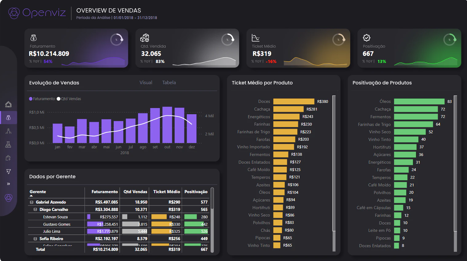Click the percent gauge on the Positivação card
467x261 pixels.
tap(450, 40)
